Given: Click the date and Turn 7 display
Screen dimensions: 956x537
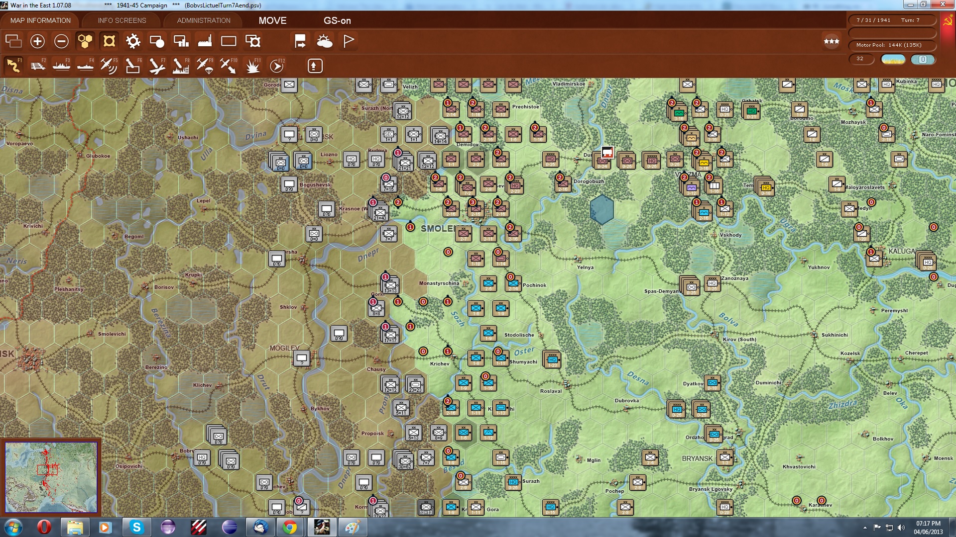Looking at the screenshot, I should [x=891, y=20].
